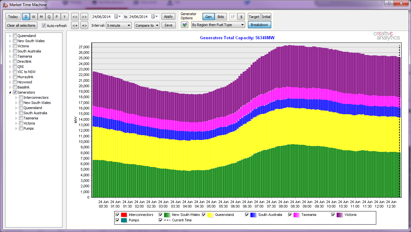Select the Murraylink tree item
Screen dimensions: 411x232
coord(25,77)
